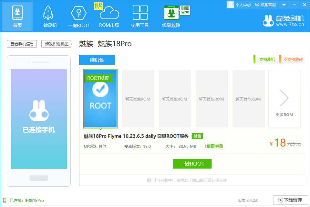Click the 支持刷机 status label
The width and height of the screenshot is (310, 207).
[267, 60]
